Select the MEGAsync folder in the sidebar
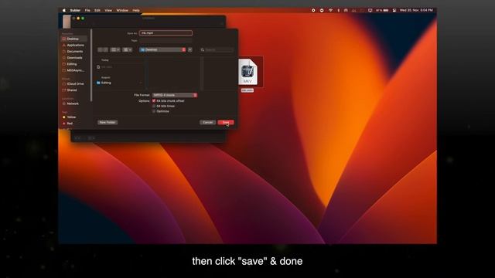Screen dimensions: 495x278 [x=74, y=70]
